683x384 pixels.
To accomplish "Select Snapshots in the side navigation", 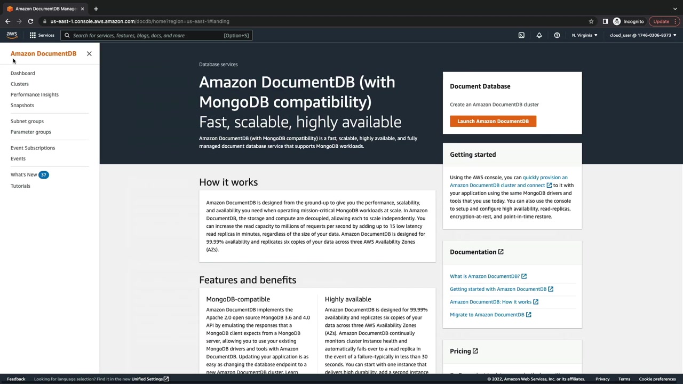I will 22,105.
